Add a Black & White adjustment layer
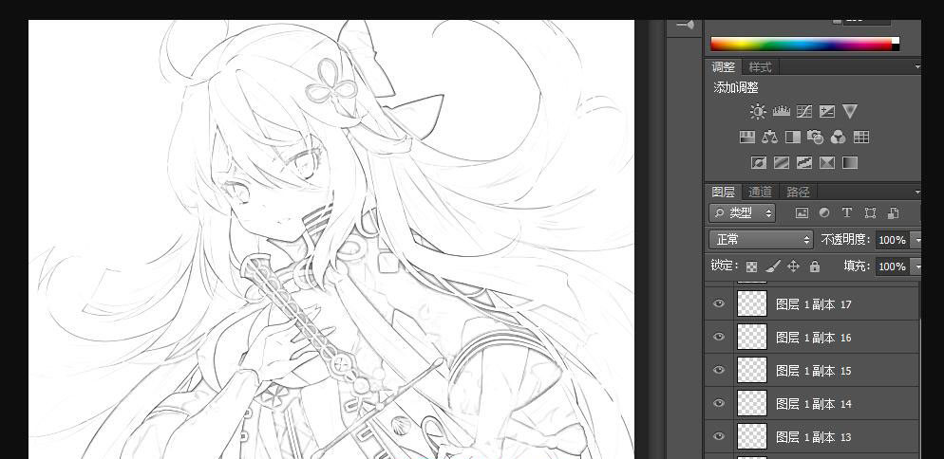 click(x=792, y=138)
